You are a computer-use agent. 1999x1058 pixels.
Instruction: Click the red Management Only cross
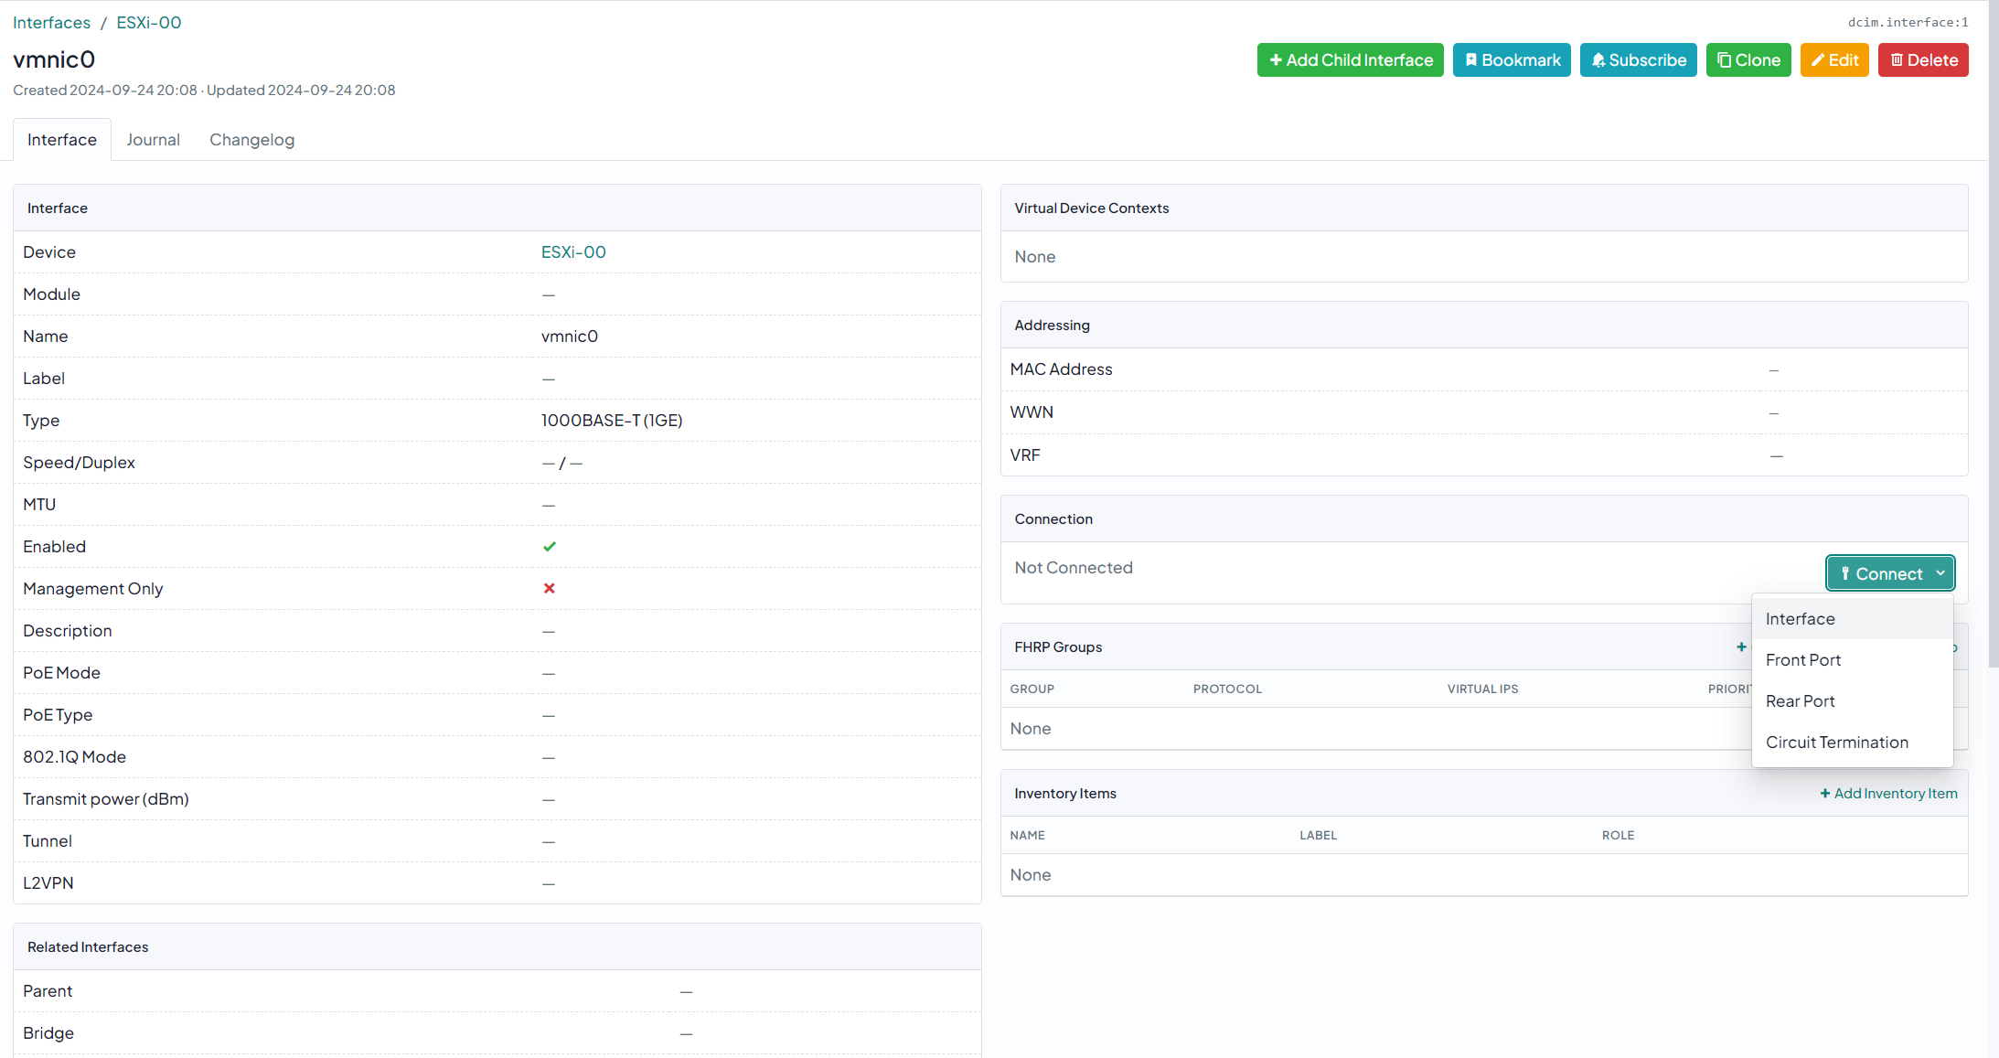coord(549,589)
